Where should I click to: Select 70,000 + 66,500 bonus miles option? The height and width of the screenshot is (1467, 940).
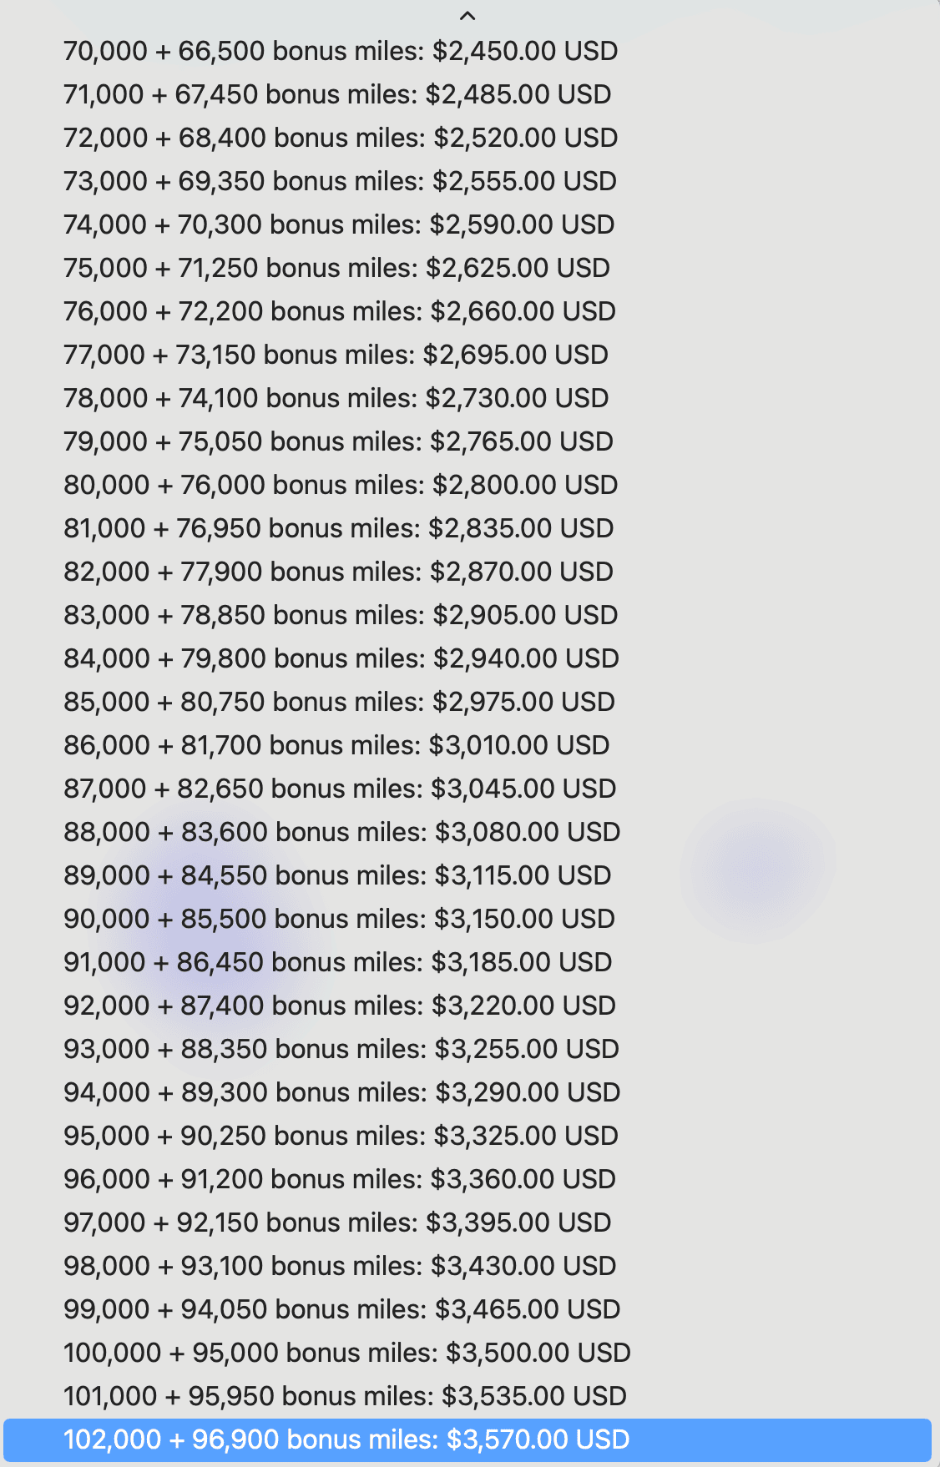pyautogui.click(x=467, y=51)
